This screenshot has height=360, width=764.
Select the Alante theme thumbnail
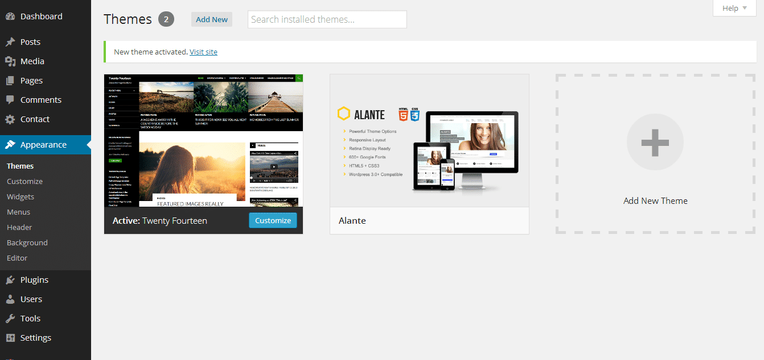[x=429, y=140]
